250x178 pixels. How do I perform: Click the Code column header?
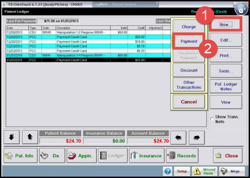[49, 28]
